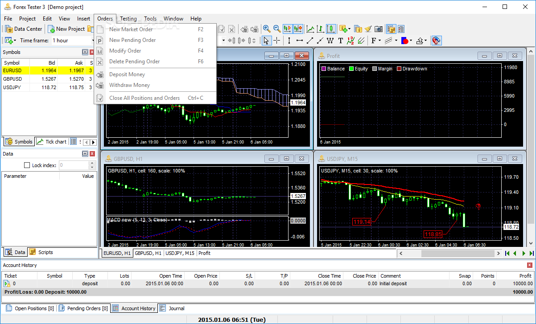Toggle the symbols panel visibility button

point(391,29)
